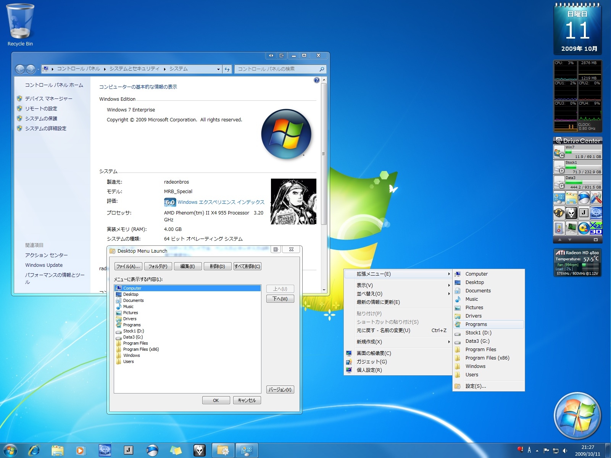
Task: Click 編集(E) button in Desktop Menu Launch
Action: tap(187, 266)
